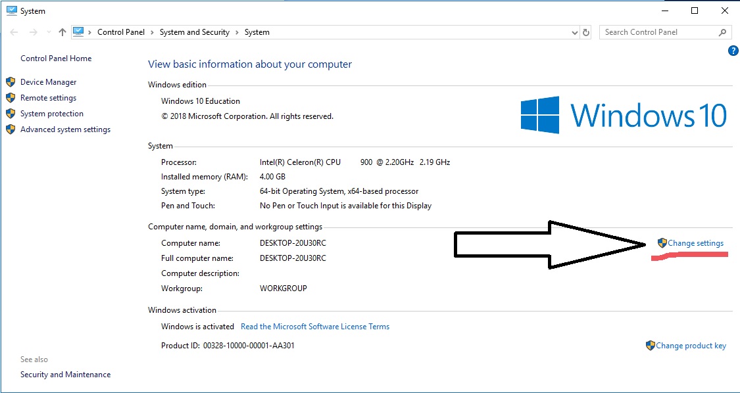The image size is (740, 393).
Task: Expand chevron after Control Panel breadcrumb
Action: click(153, 32)
